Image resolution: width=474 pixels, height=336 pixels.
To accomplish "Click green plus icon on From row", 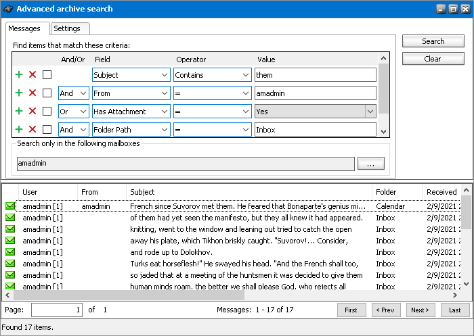I will 19,93.
